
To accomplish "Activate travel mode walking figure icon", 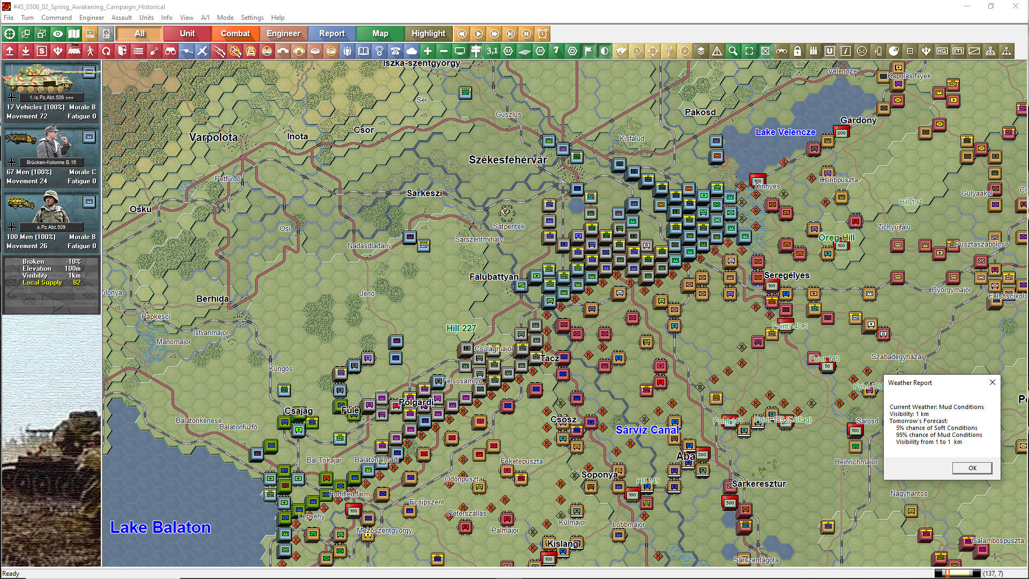I will [x=90, y=51].
